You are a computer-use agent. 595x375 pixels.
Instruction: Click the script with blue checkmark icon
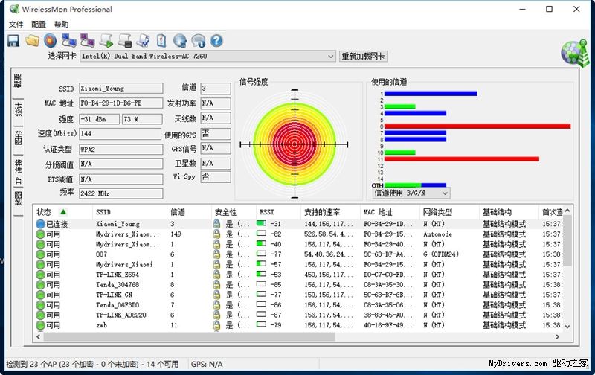pyautogui.click(x=144, y=41)
